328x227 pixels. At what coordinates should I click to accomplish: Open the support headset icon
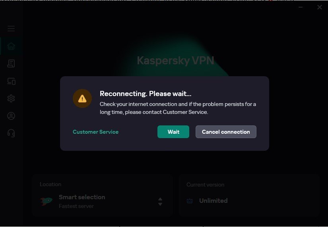click(x=11, y=133)
